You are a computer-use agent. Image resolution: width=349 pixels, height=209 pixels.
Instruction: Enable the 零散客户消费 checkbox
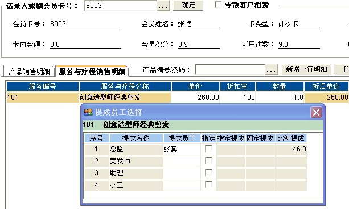(x=218, y=5)
